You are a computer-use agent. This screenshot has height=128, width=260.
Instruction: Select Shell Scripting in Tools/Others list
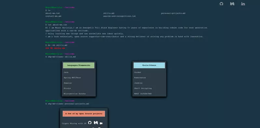[x=143, y=88]
